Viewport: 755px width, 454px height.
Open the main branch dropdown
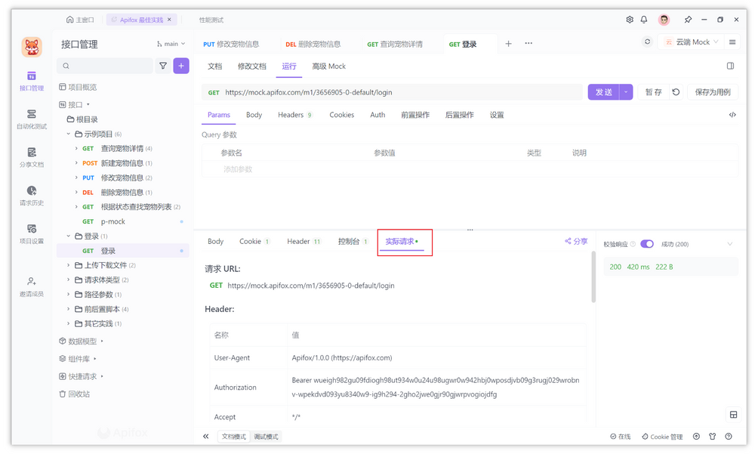(x=171, y=43)
